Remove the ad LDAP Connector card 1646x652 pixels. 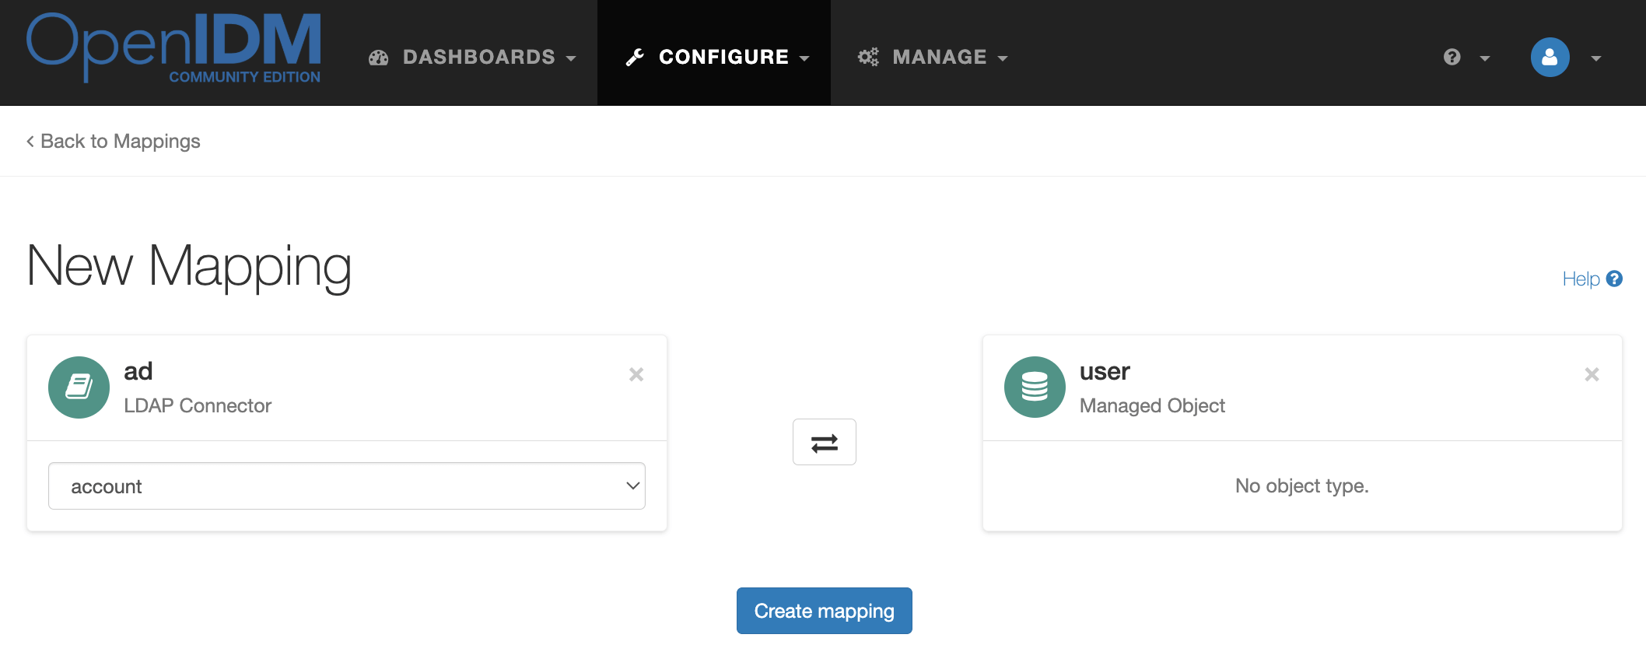[x=636, y=374]
